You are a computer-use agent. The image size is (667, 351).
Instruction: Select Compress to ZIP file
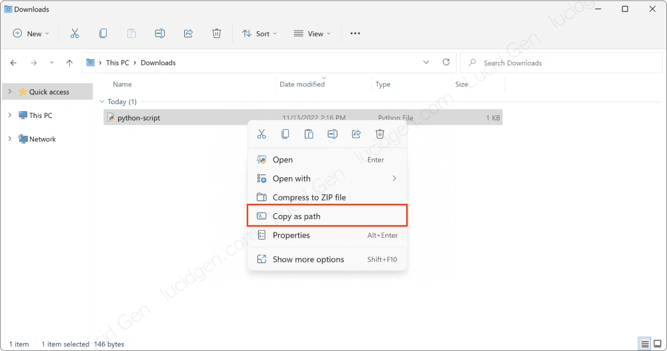tap(327, 197)
